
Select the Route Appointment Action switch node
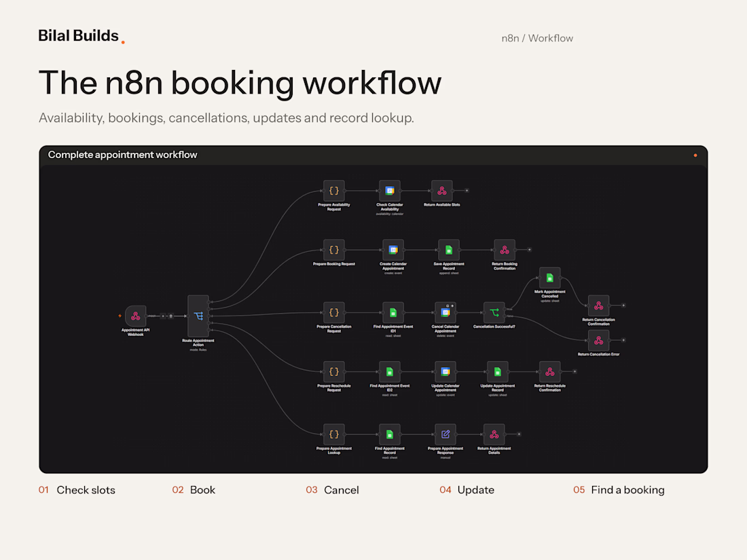coord(198,316)
